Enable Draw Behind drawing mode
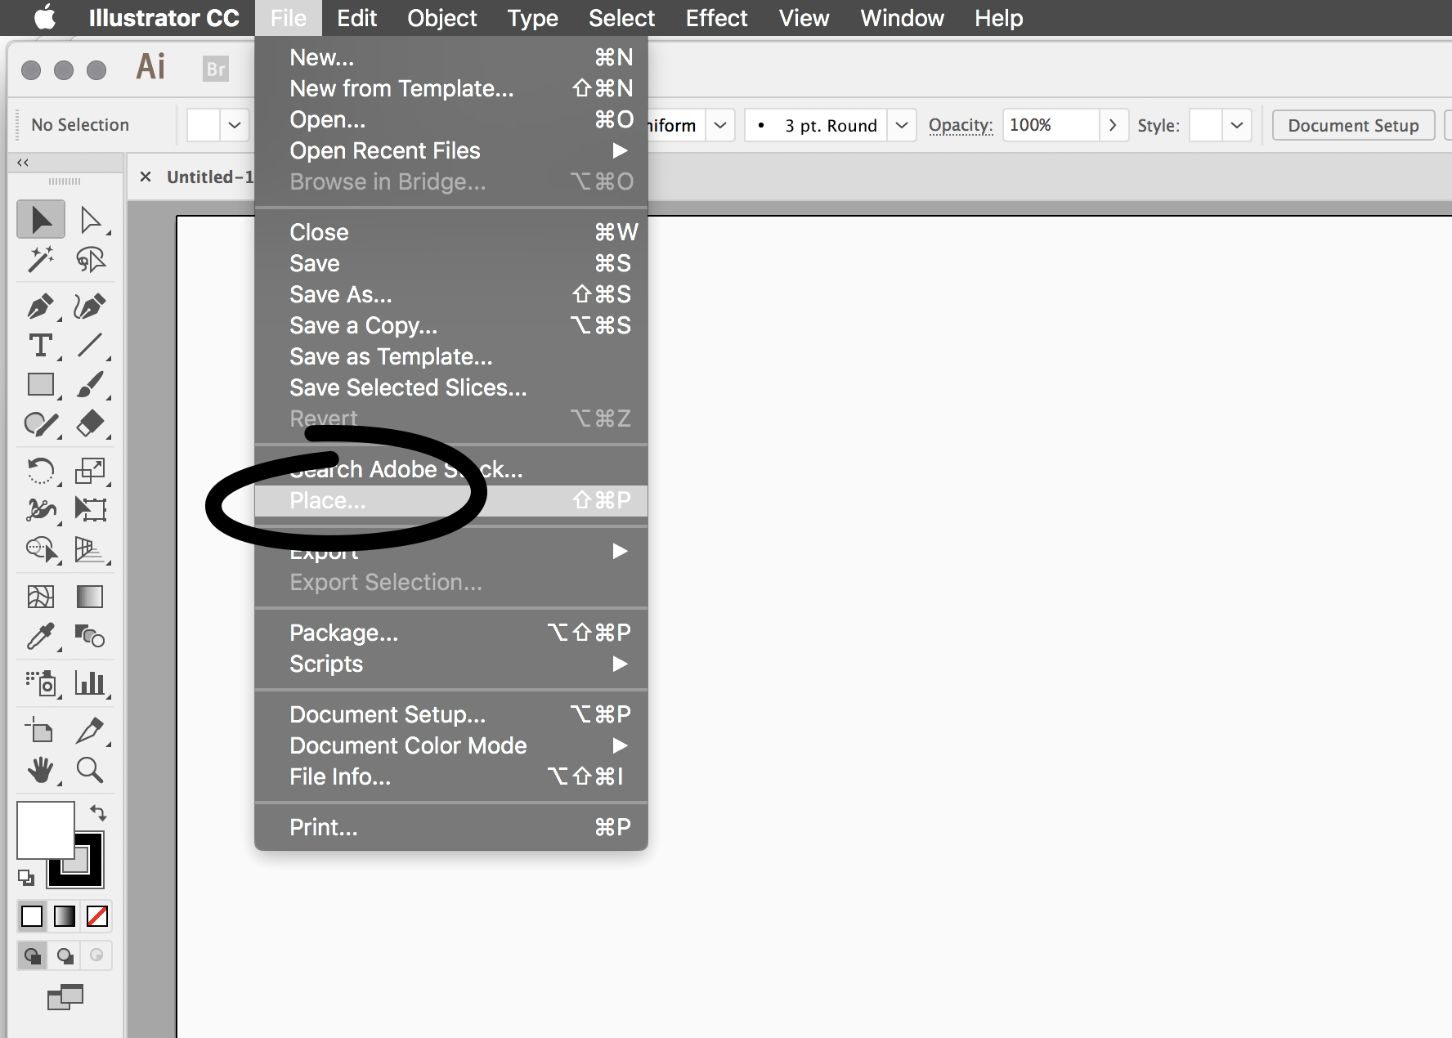1452x1038 pixels. coord(65,955)
